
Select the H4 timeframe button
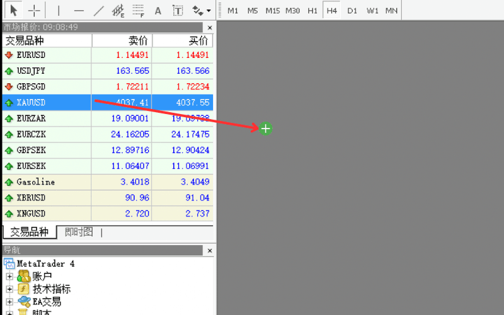332,11
